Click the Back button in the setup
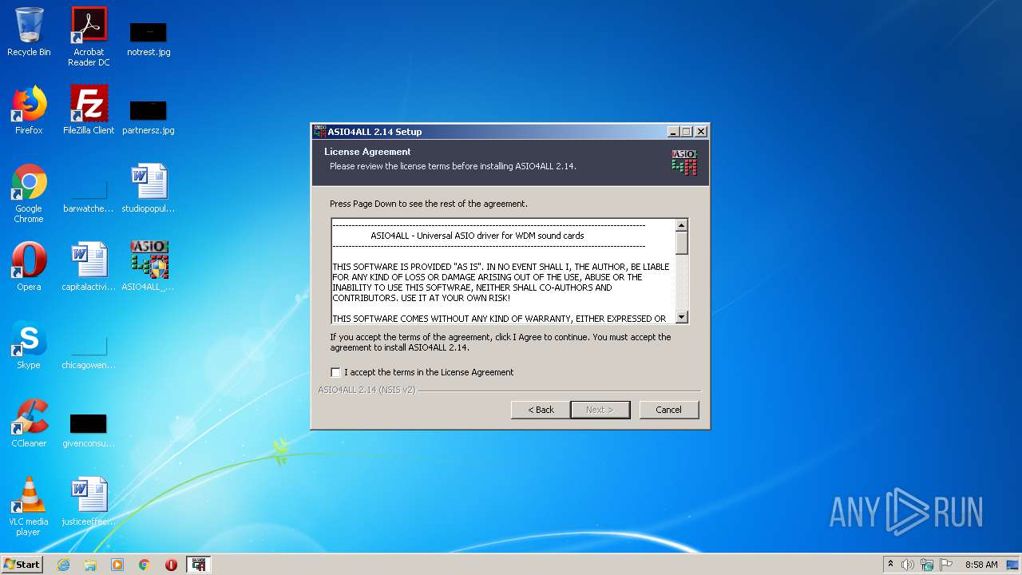 tap(541, 410)
